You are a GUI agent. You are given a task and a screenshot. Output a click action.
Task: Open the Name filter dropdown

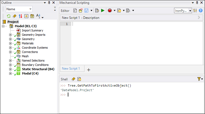(19, 9)
